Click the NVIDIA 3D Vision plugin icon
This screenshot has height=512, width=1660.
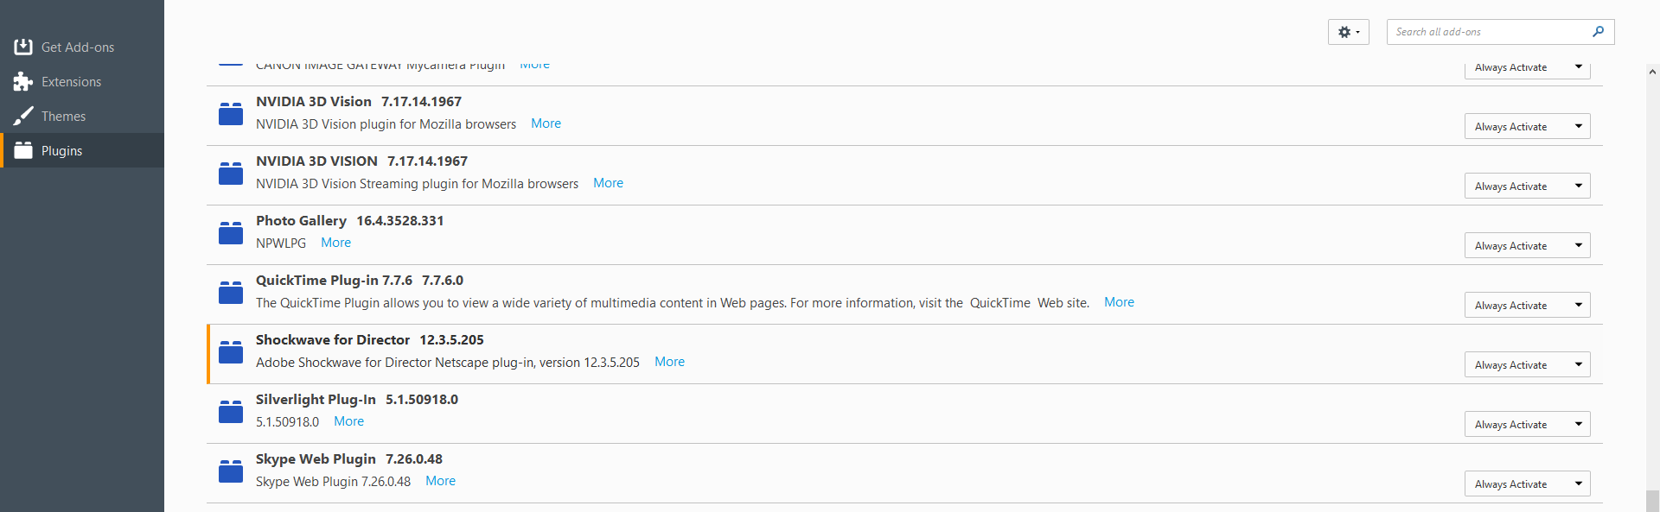pyautogui.click(x=231, y=113)
